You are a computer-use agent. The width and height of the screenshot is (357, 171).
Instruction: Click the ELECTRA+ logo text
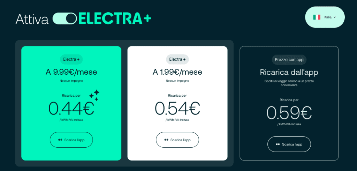click(115, 18)
